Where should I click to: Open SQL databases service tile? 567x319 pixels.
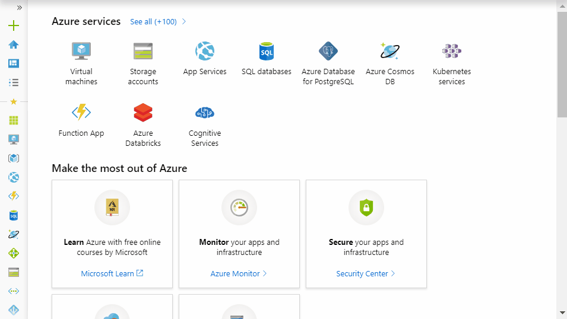[267, 59]
